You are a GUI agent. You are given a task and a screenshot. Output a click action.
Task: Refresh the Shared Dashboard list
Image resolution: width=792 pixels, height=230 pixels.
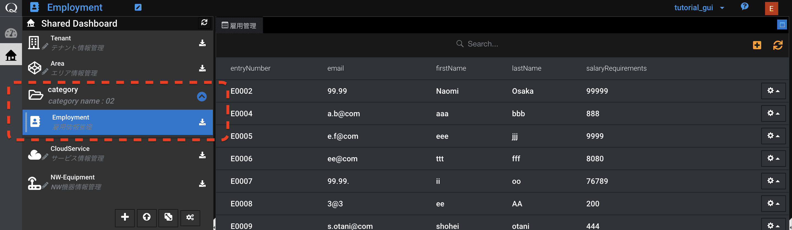coord(204,23)
